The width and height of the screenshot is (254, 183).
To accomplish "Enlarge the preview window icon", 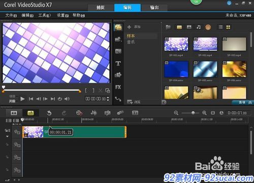I will point(108,90).
